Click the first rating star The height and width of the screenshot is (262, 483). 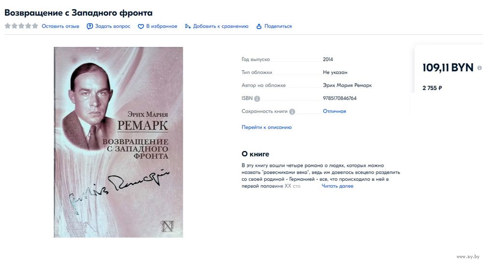[x=8, y=26]
